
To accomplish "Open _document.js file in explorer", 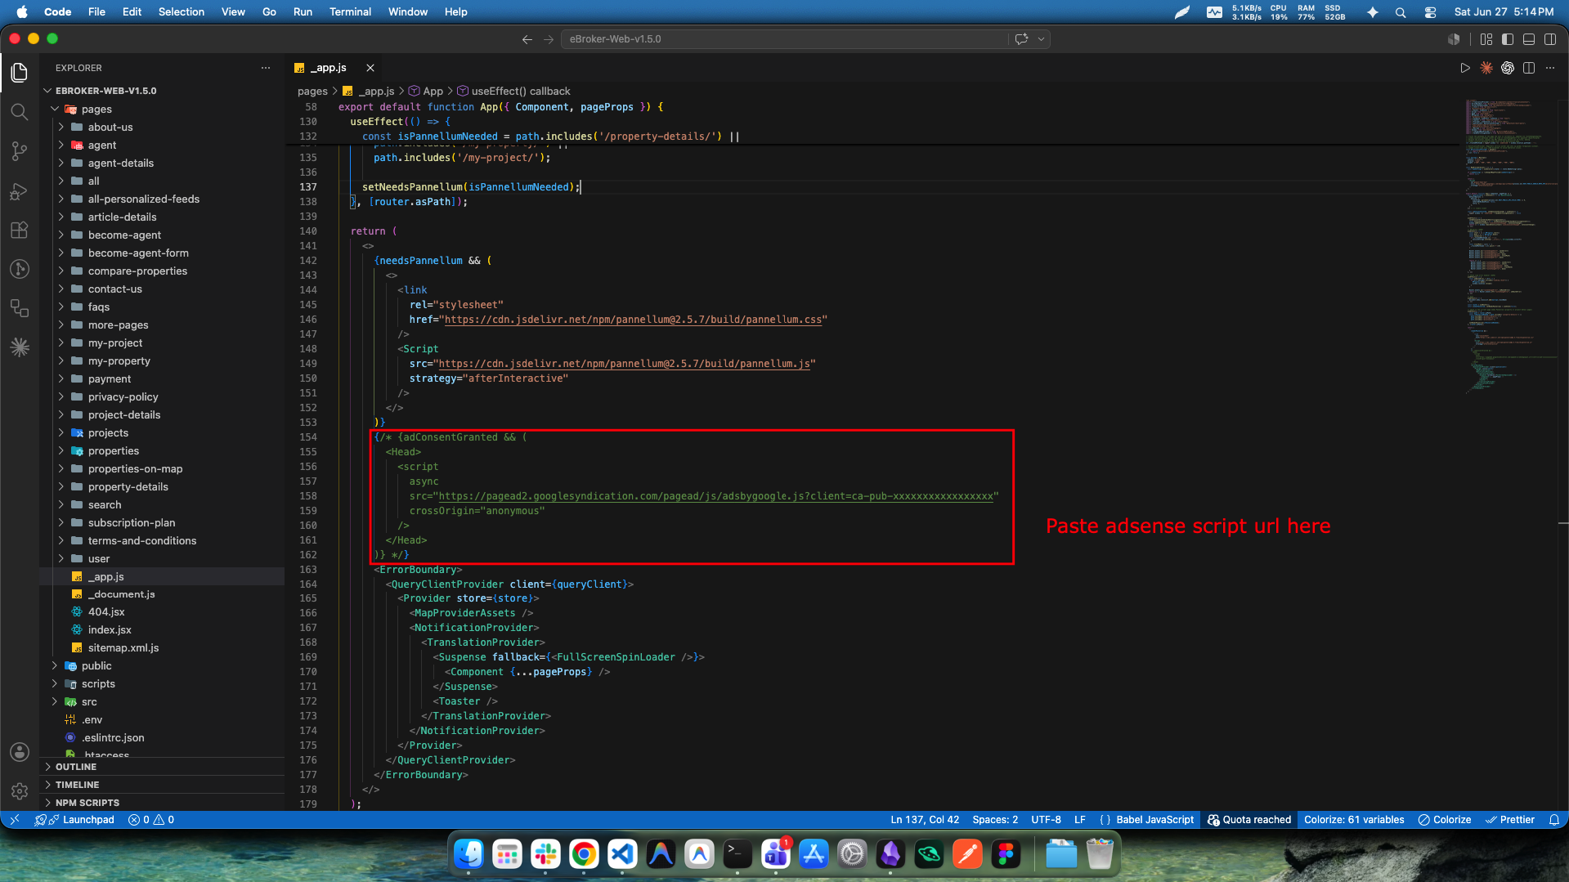I will tap(121, 594).
